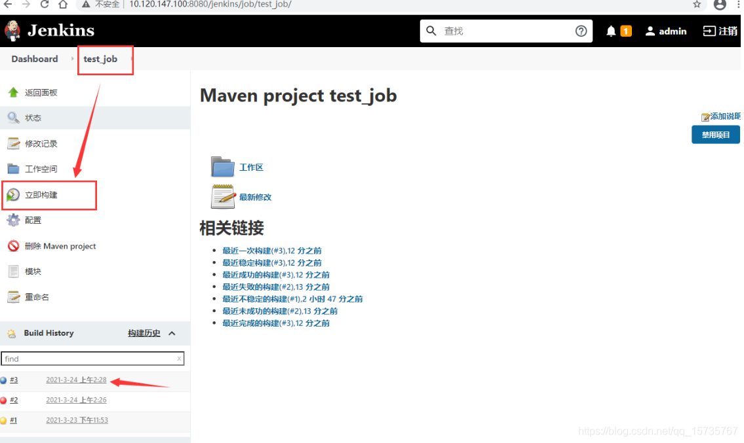Image resolution: width=744 pixels, height=443 pixels.
Task: Expand the test_job breadcrumb arrow
Action: (132, 59)
